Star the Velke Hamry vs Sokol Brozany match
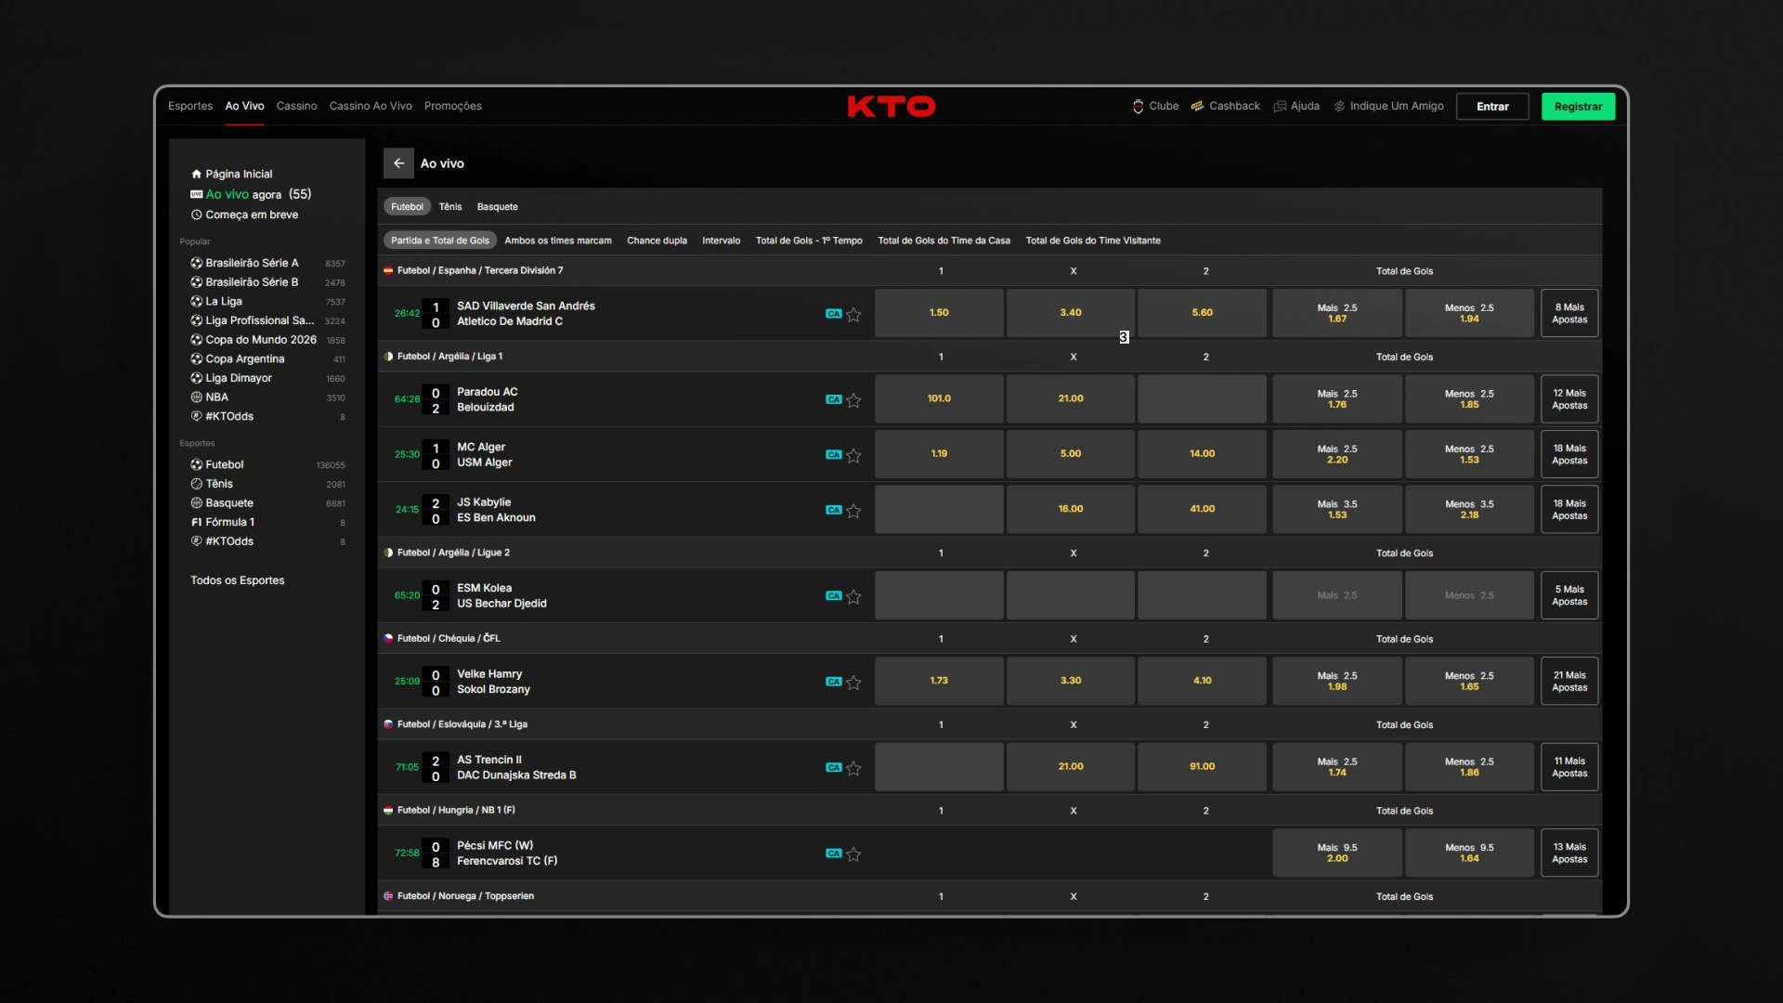1783x1003 pixels. click(853, 682)
